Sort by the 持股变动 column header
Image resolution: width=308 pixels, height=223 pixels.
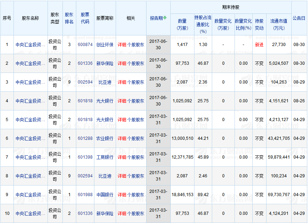[259, 24]
